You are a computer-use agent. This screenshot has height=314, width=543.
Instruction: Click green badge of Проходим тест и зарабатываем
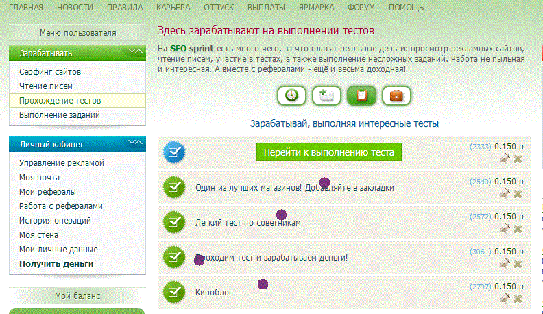click(174, 257)
